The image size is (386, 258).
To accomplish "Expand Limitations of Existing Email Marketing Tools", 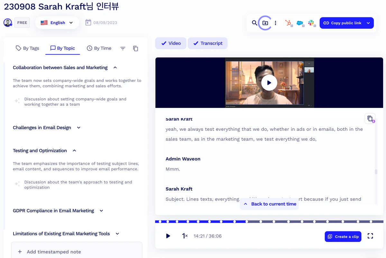I will point(117,234).
